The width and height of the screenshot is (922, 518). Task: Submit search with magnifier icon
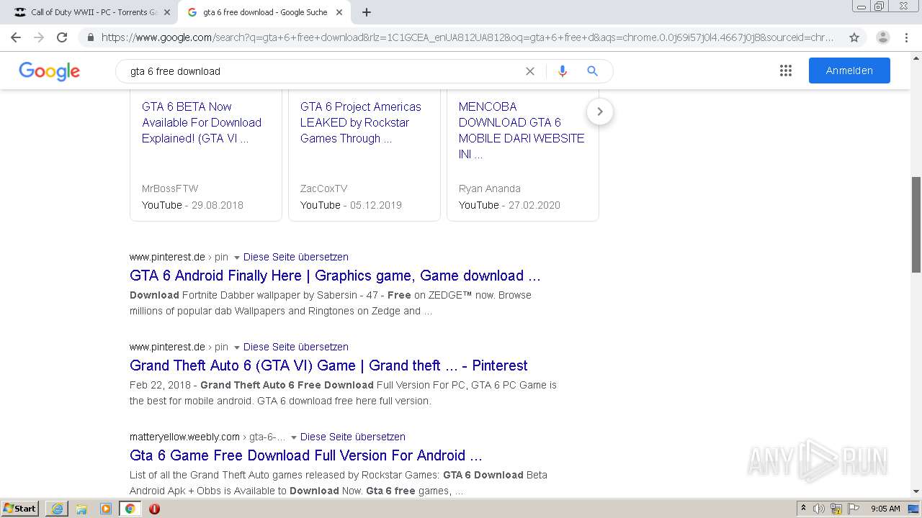593,71
